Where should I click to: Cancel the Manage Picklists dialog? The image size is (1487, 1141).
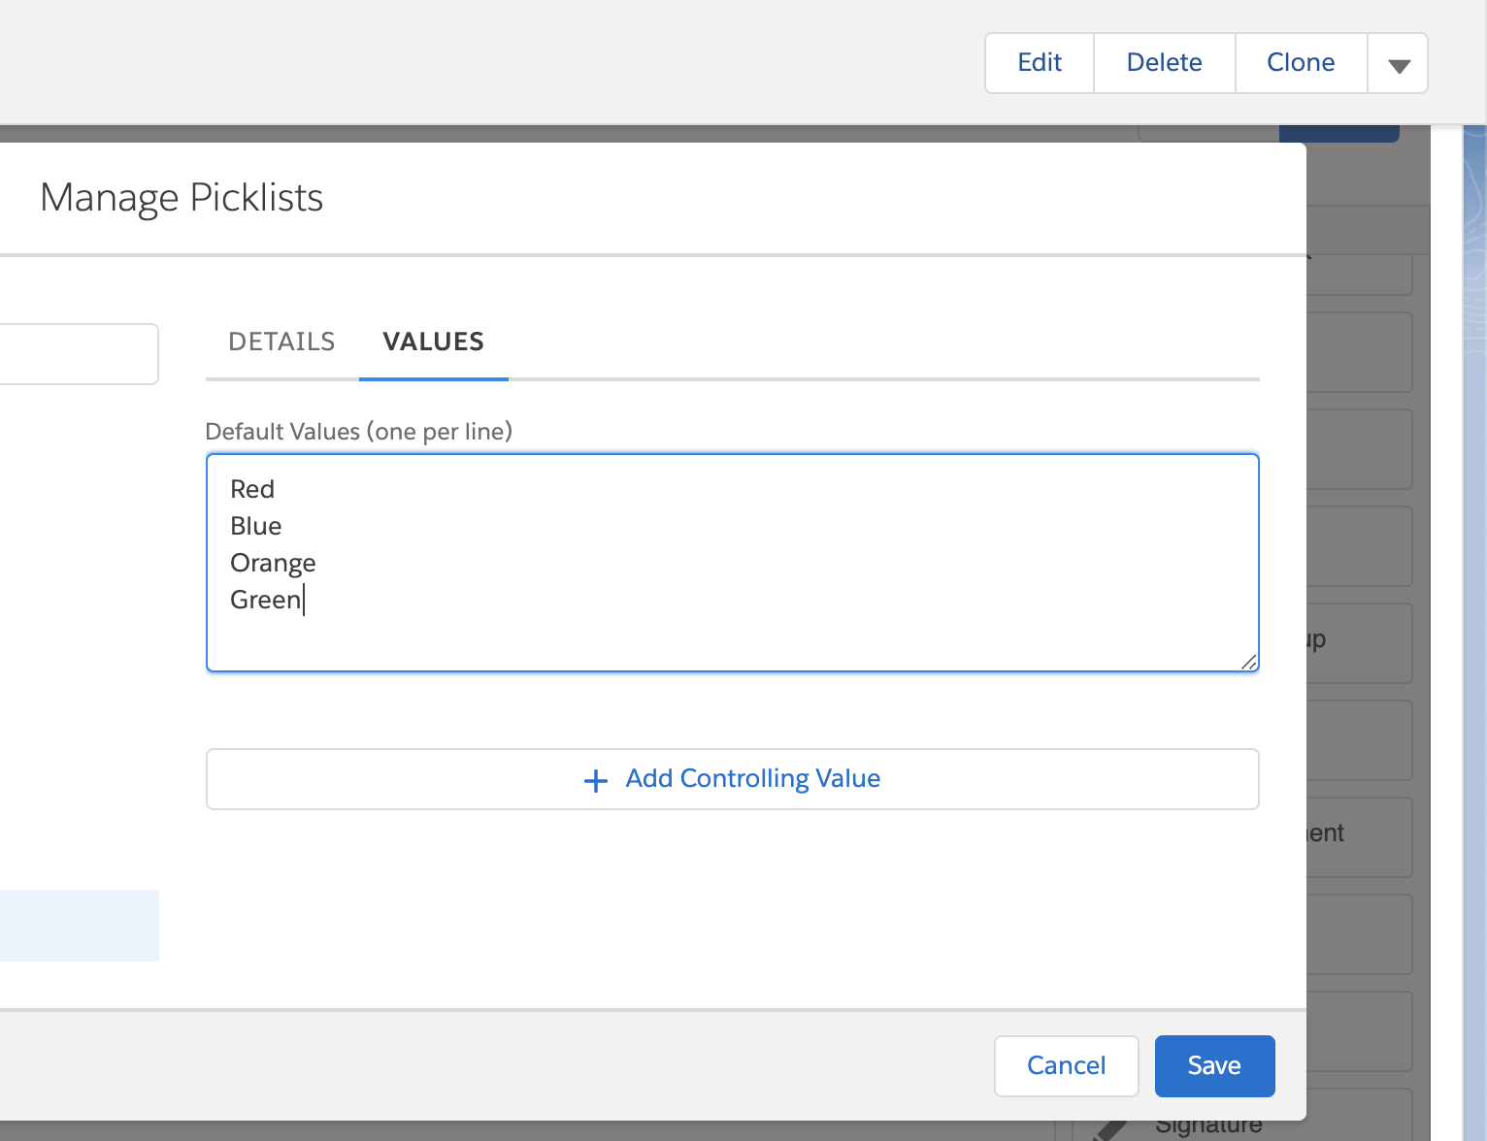(x=1066, y=1065)
